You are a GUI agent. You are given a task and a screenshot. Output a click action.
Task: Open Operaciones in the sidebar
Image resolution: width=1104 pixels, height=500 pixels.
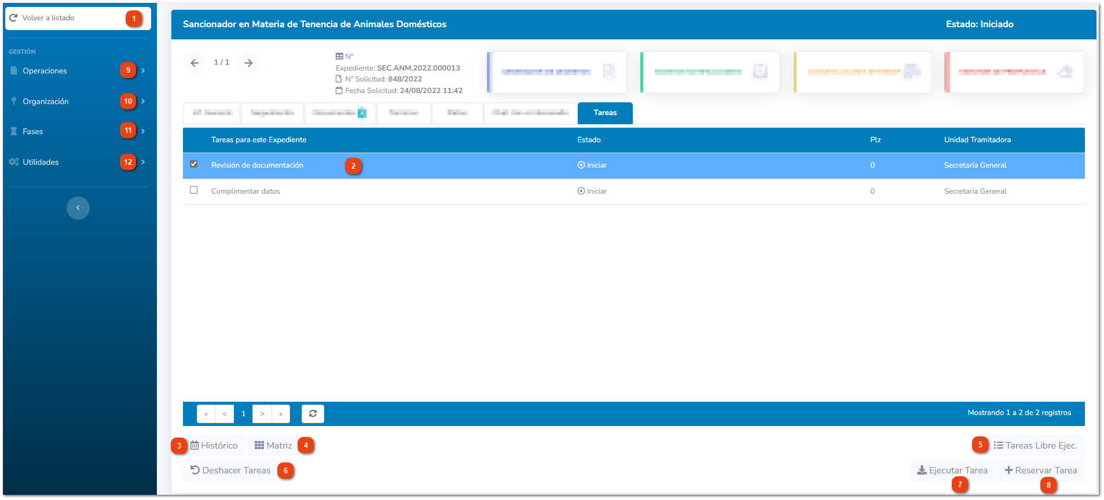point(45,71)
